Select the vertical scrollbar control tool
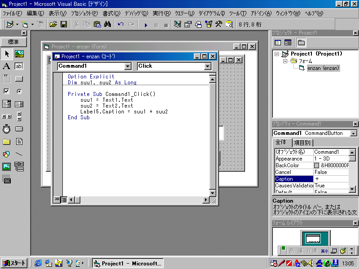359x269 pixels. click(19, 117)
